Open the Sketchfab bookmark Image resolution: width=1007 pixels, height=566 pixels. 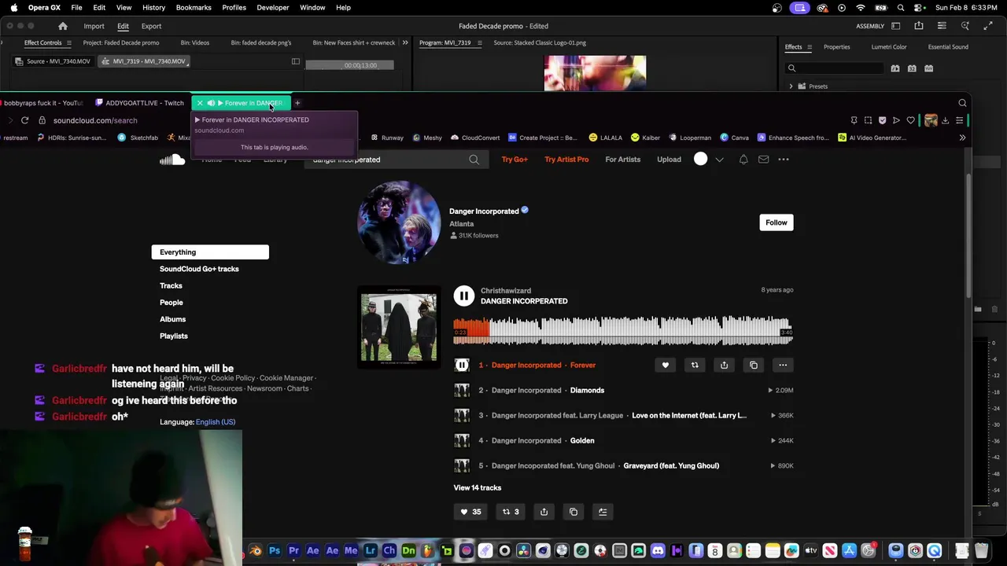coord(138,138)
